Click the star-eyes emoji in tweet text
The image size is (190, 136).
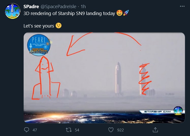pyautogui.click(x=119, y=13)
